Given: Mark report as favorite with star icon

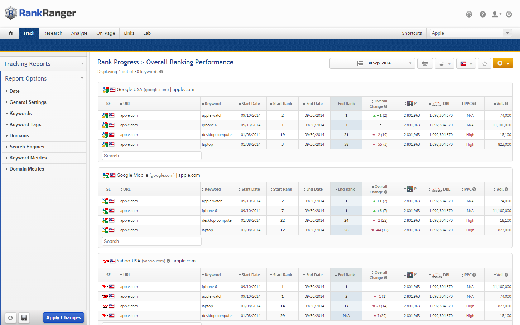Looking at the screenshot, I should [x=484, y=63].
